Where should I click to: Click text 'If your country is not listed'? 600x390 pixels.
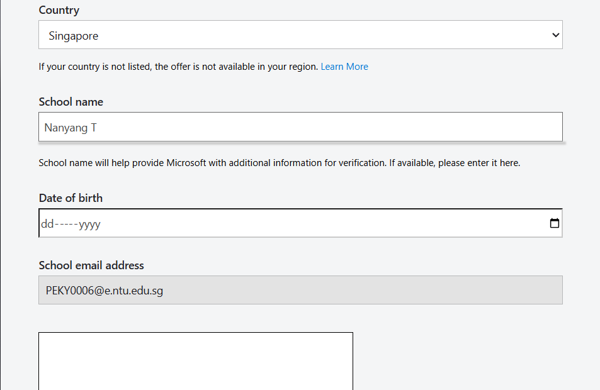[96, 67]
